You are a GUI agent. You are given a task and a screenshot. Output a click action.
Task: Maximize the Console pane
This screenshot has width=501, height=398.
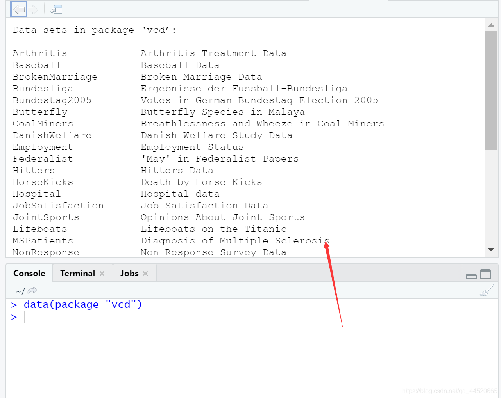point(485,274)
